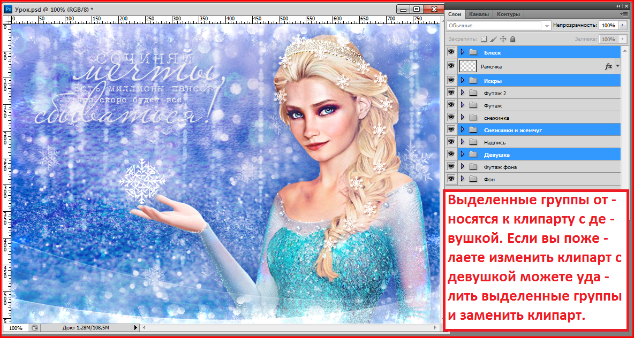Toggle the lock all padlock icon
Screen dimensions: 634x338
click(512, 39)
